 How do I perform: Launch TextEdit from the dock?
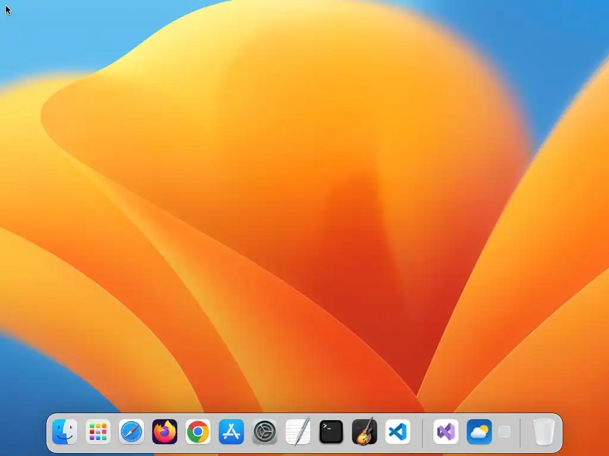pos(298,431)
